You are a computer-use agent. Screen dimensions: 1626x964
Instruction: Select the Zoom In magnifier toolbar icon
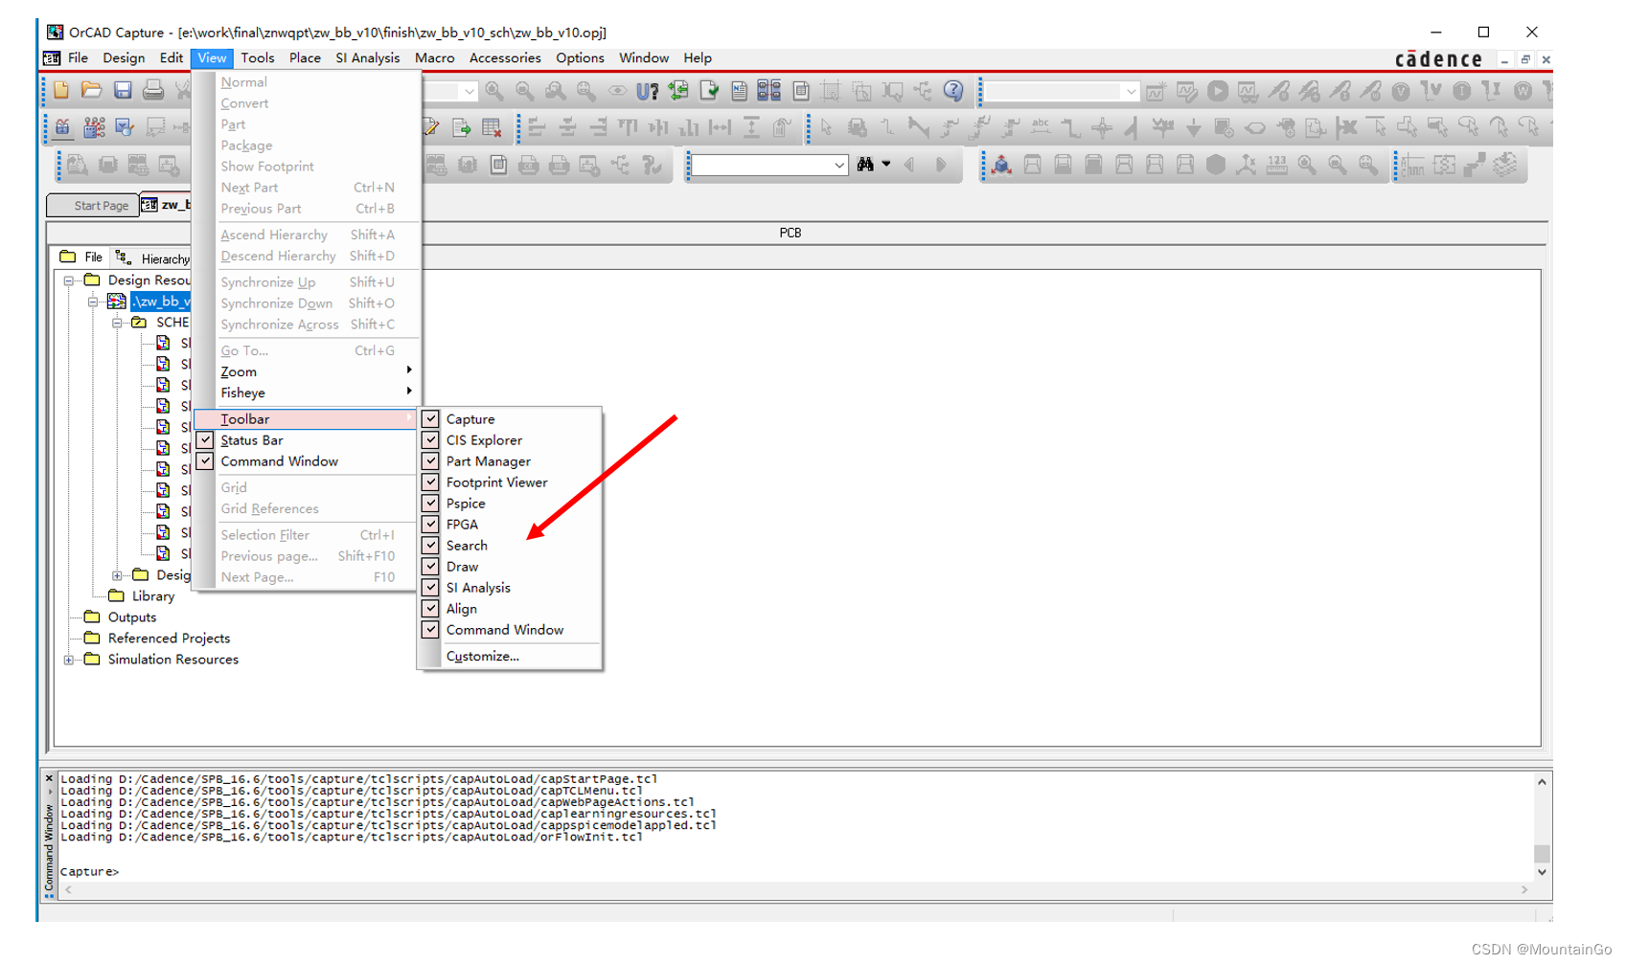(x=492, y=91)
